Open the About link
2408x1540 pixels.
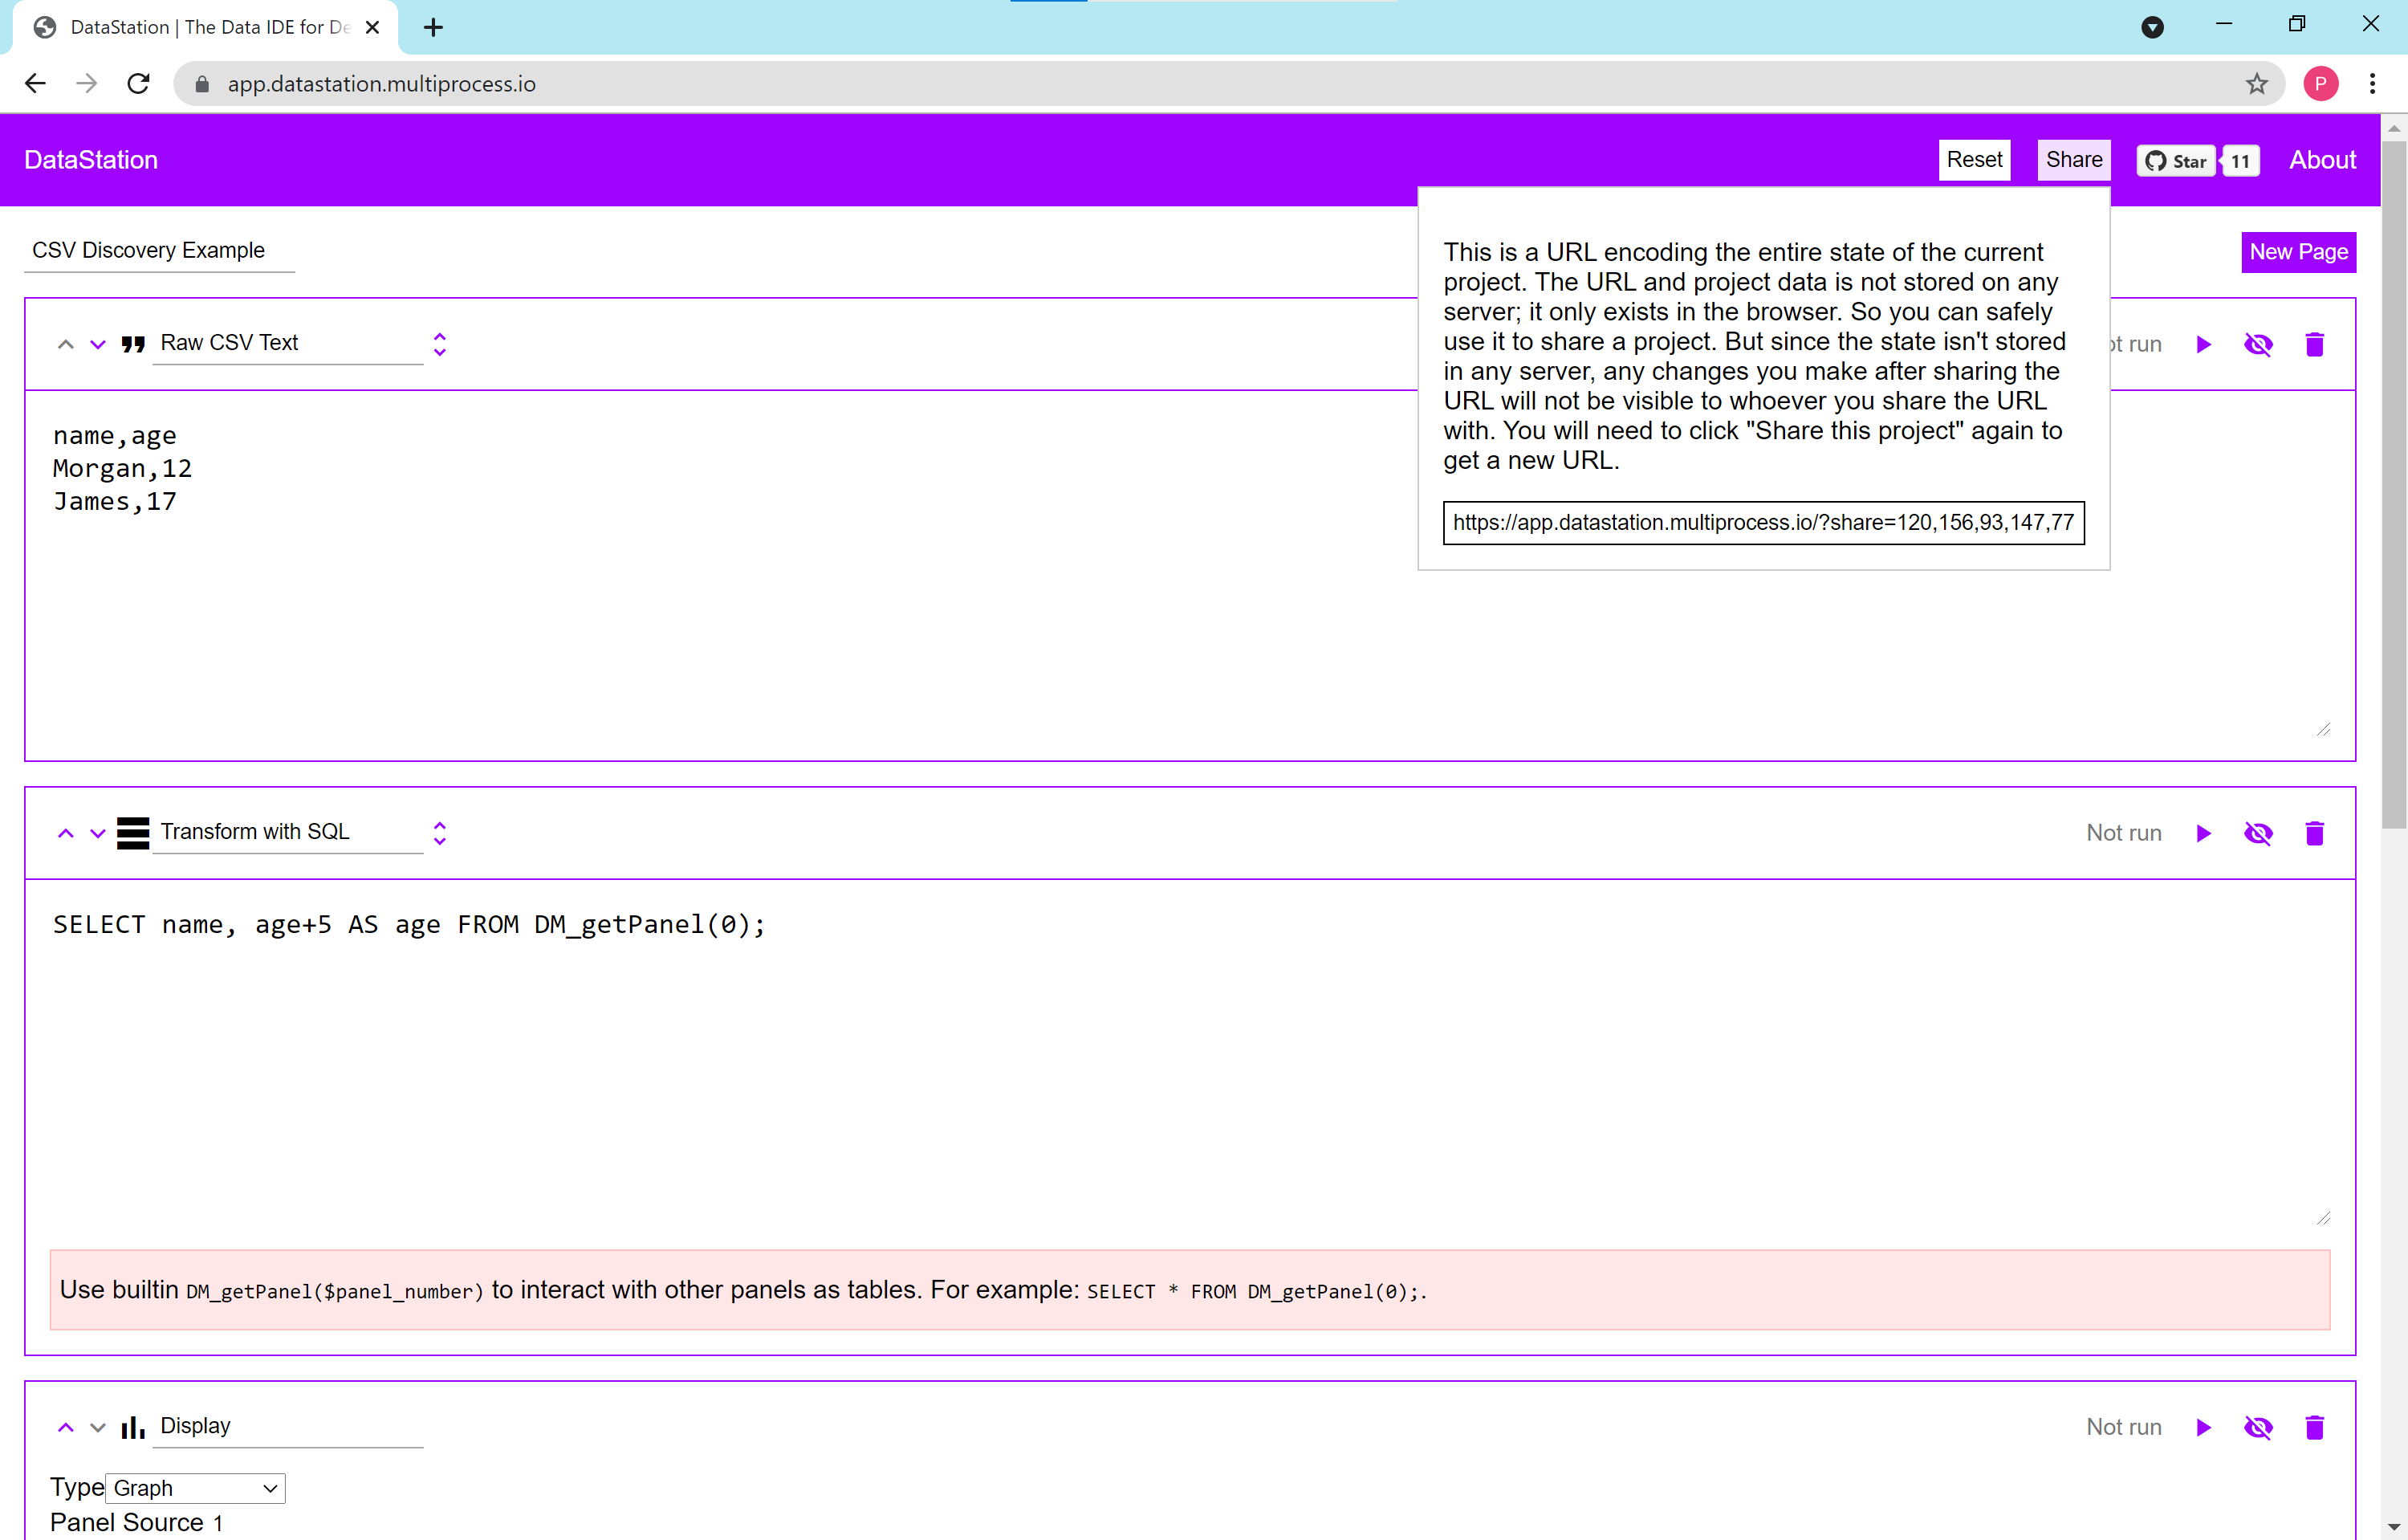coord(2322,160)
